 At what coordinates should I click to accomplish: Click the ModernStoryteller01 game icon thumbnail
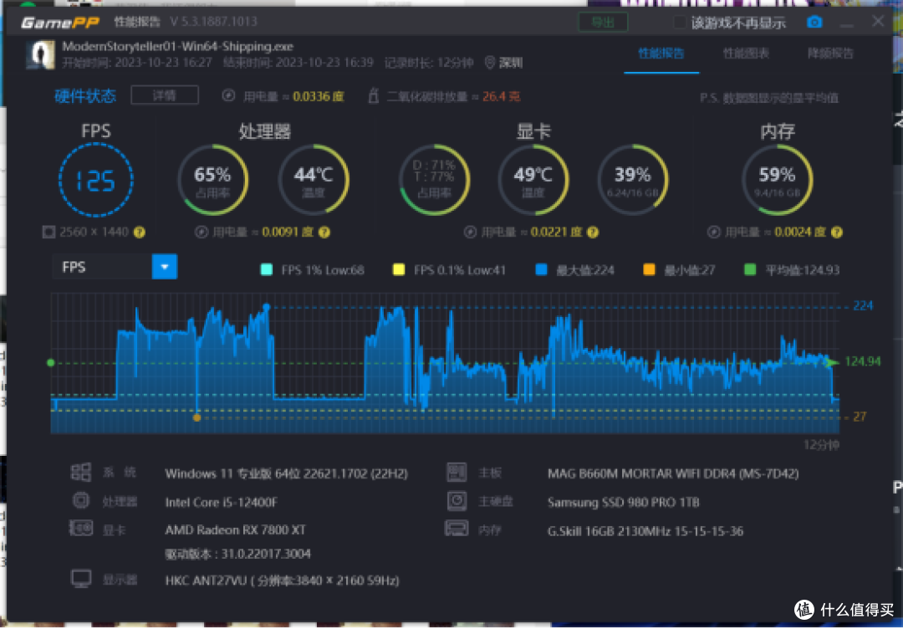[x=40, y=54]
